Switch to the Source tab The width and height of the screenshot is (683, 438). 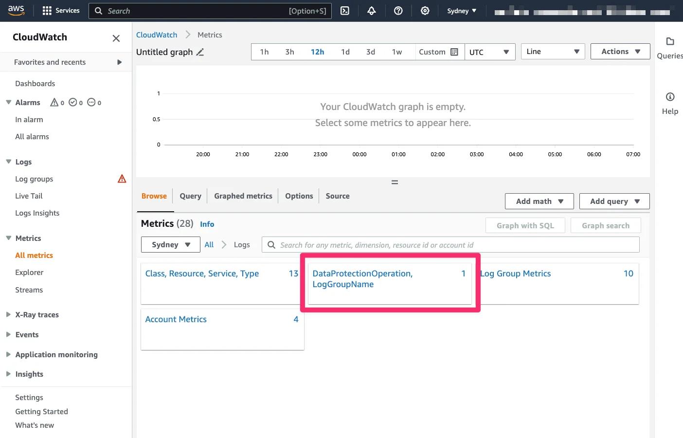pos(338,196)
